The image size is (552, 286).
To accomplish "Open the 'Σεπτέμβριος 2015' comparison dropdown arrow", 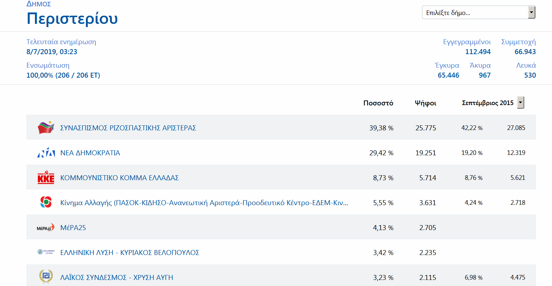I will [521, 103].
